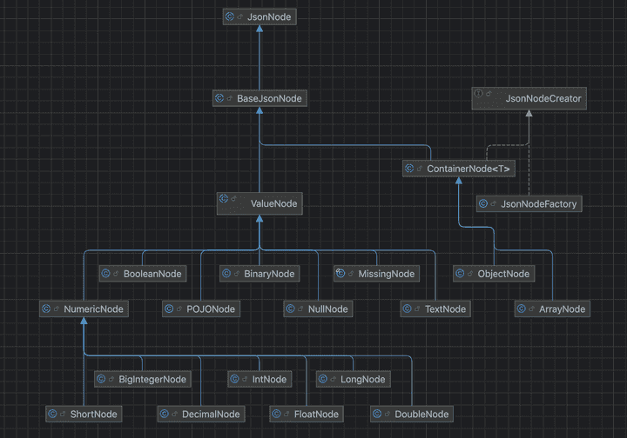Click the class icon on BaseJsonNode

pos(219,98)
